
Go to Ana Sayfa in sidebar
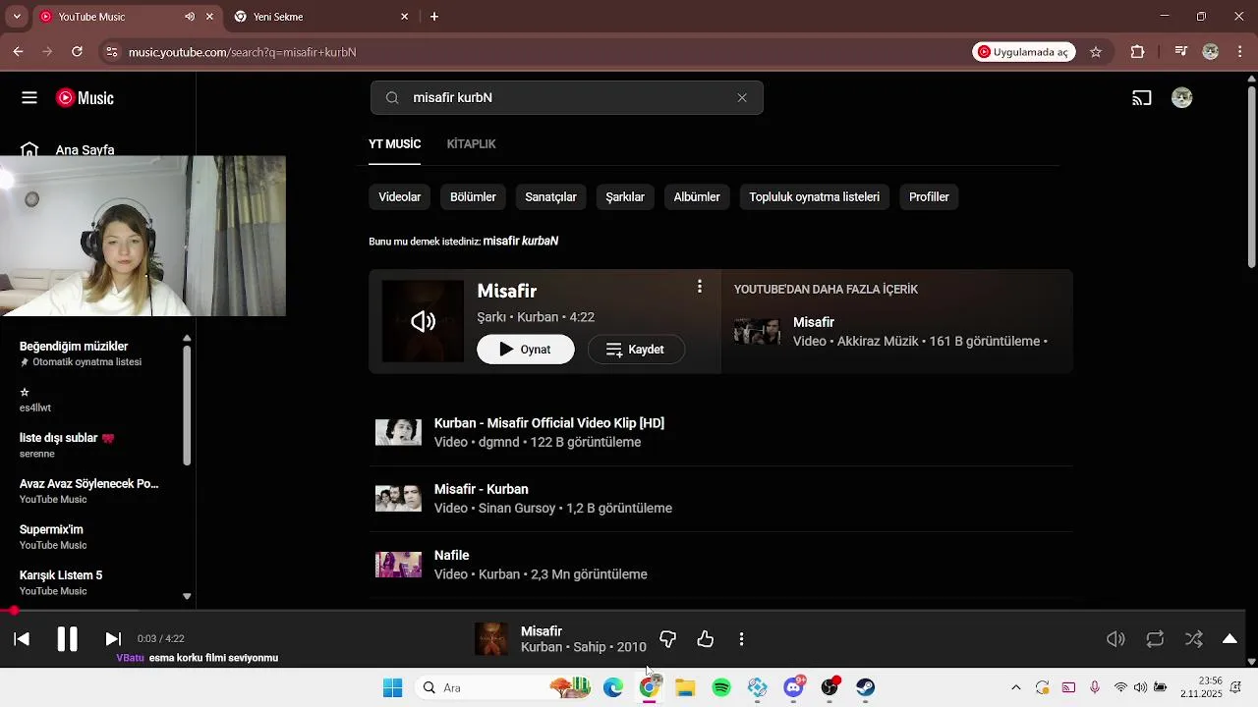tap(85, 150)
